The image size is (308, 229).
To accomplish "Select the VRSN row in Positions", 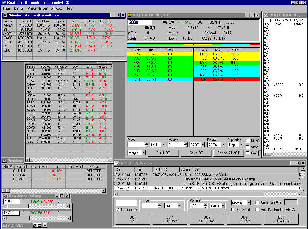I will pos(54,175).
